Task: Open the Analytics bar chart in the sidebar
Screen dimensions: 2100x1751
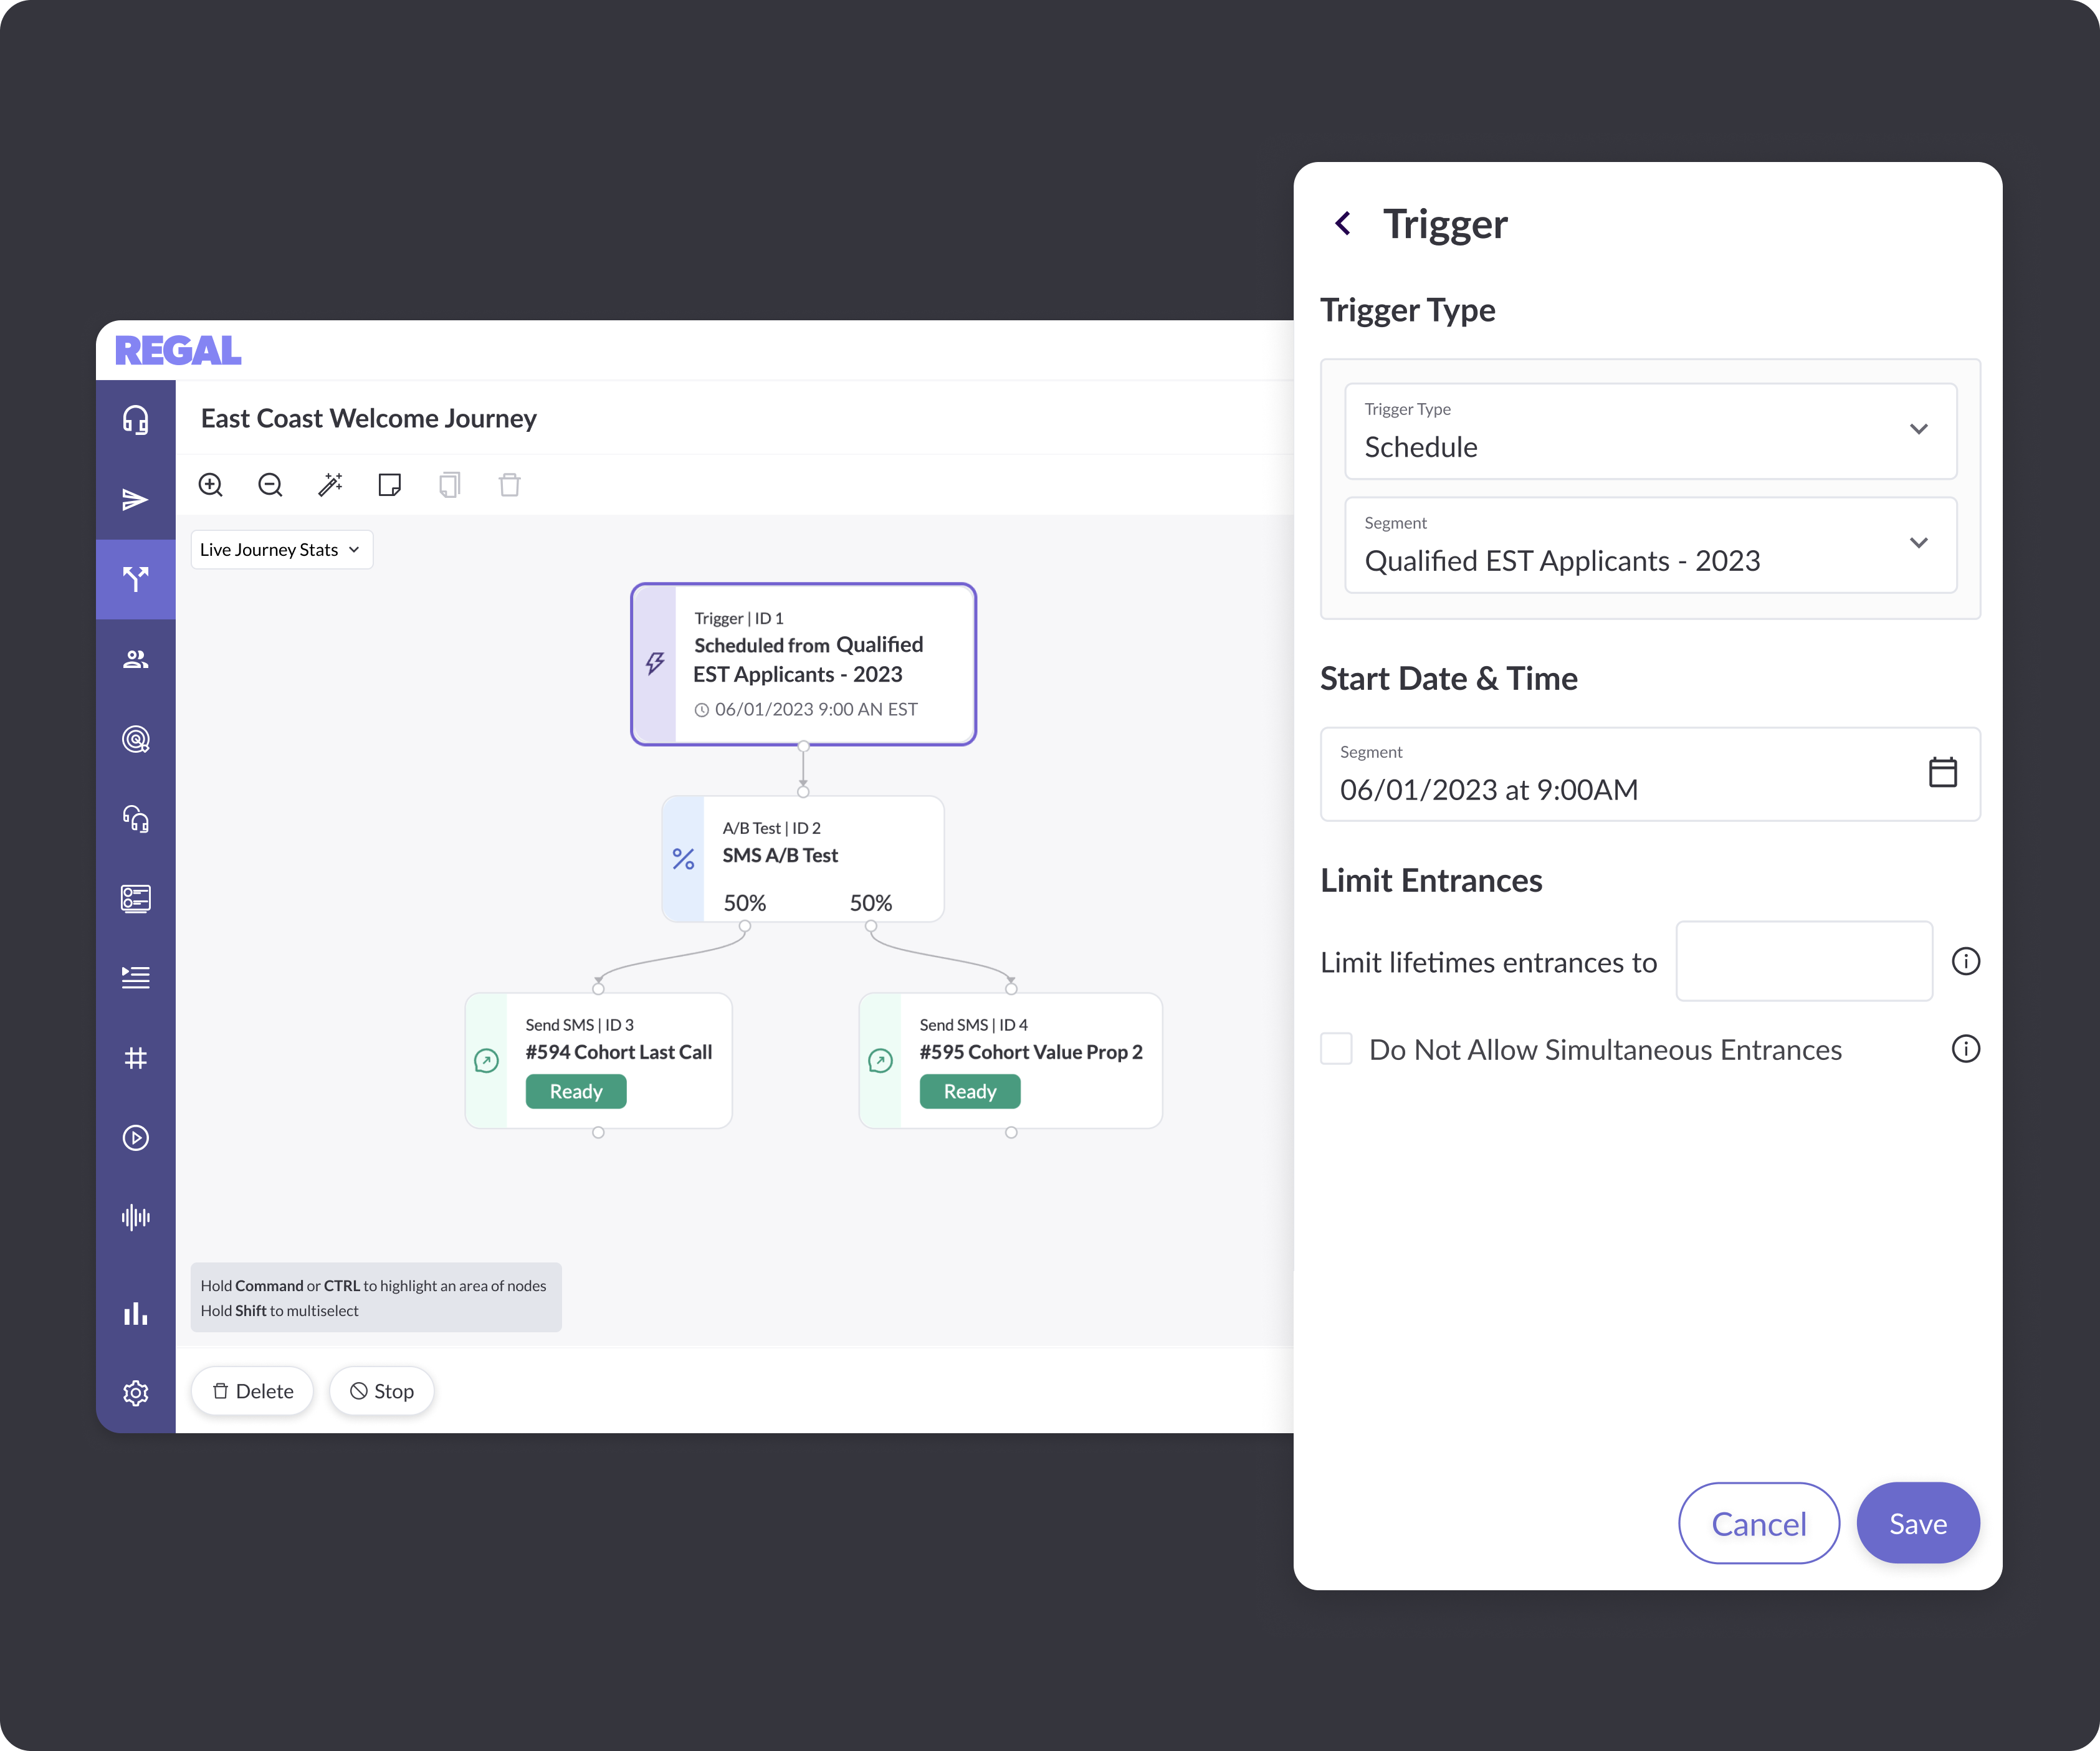Action: [136, 1313]
